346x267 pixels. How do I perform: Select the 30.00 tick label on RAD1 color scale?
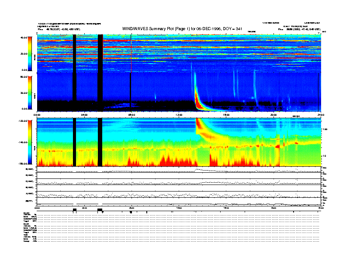click(24, 93)
